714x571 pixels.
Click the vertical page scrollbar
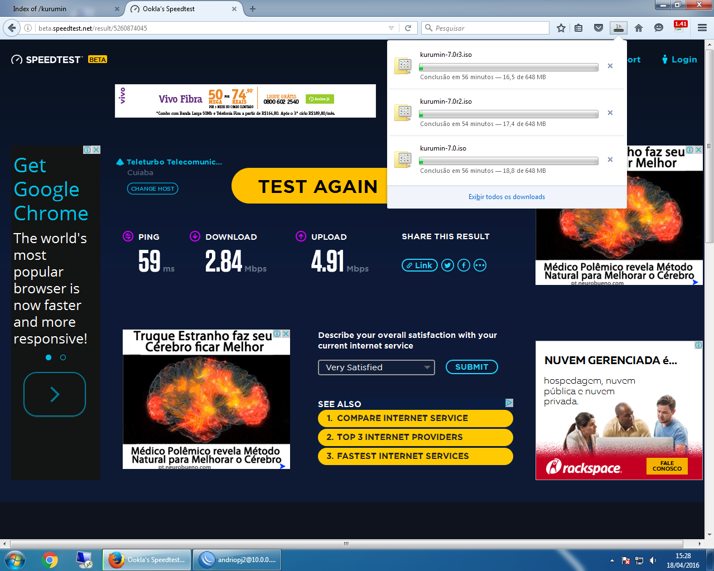(x=710, y=146)
